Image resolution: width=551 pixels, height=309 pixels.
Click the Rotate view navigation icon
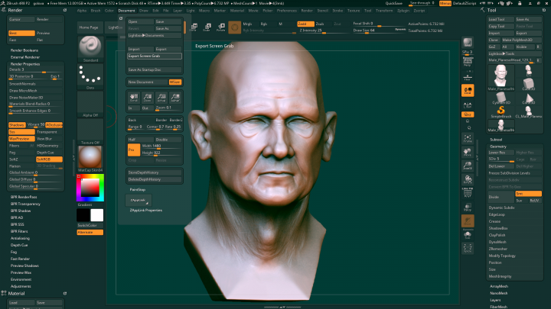coord(468,179)
